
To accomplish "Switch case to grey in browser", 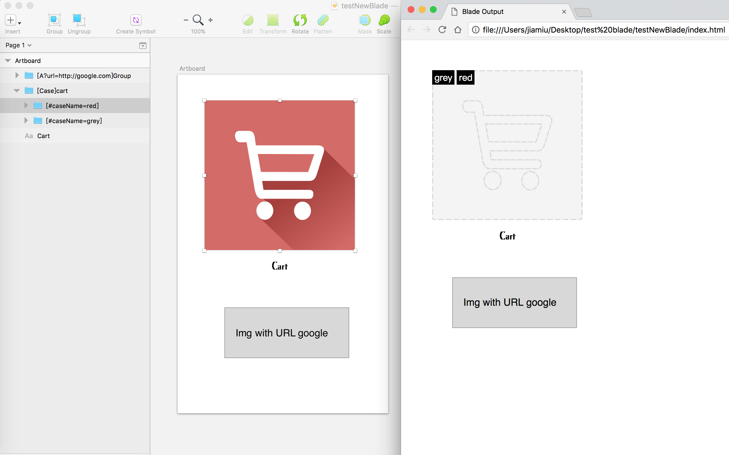I will click(443, 78).
